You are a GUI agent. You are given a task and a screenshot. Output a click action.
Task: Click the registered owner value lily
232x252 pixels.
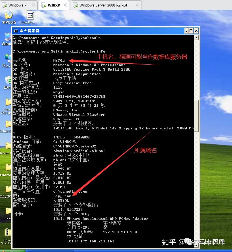pos(58,88)
